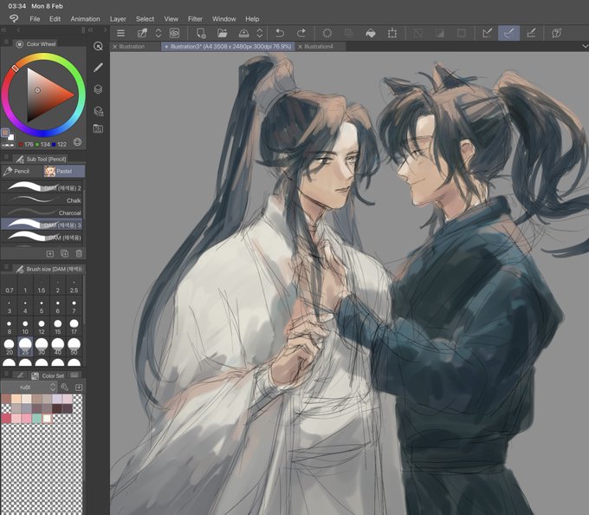Open a file with the folder icon
Screen dimensions: 589x515
(223, 33)
